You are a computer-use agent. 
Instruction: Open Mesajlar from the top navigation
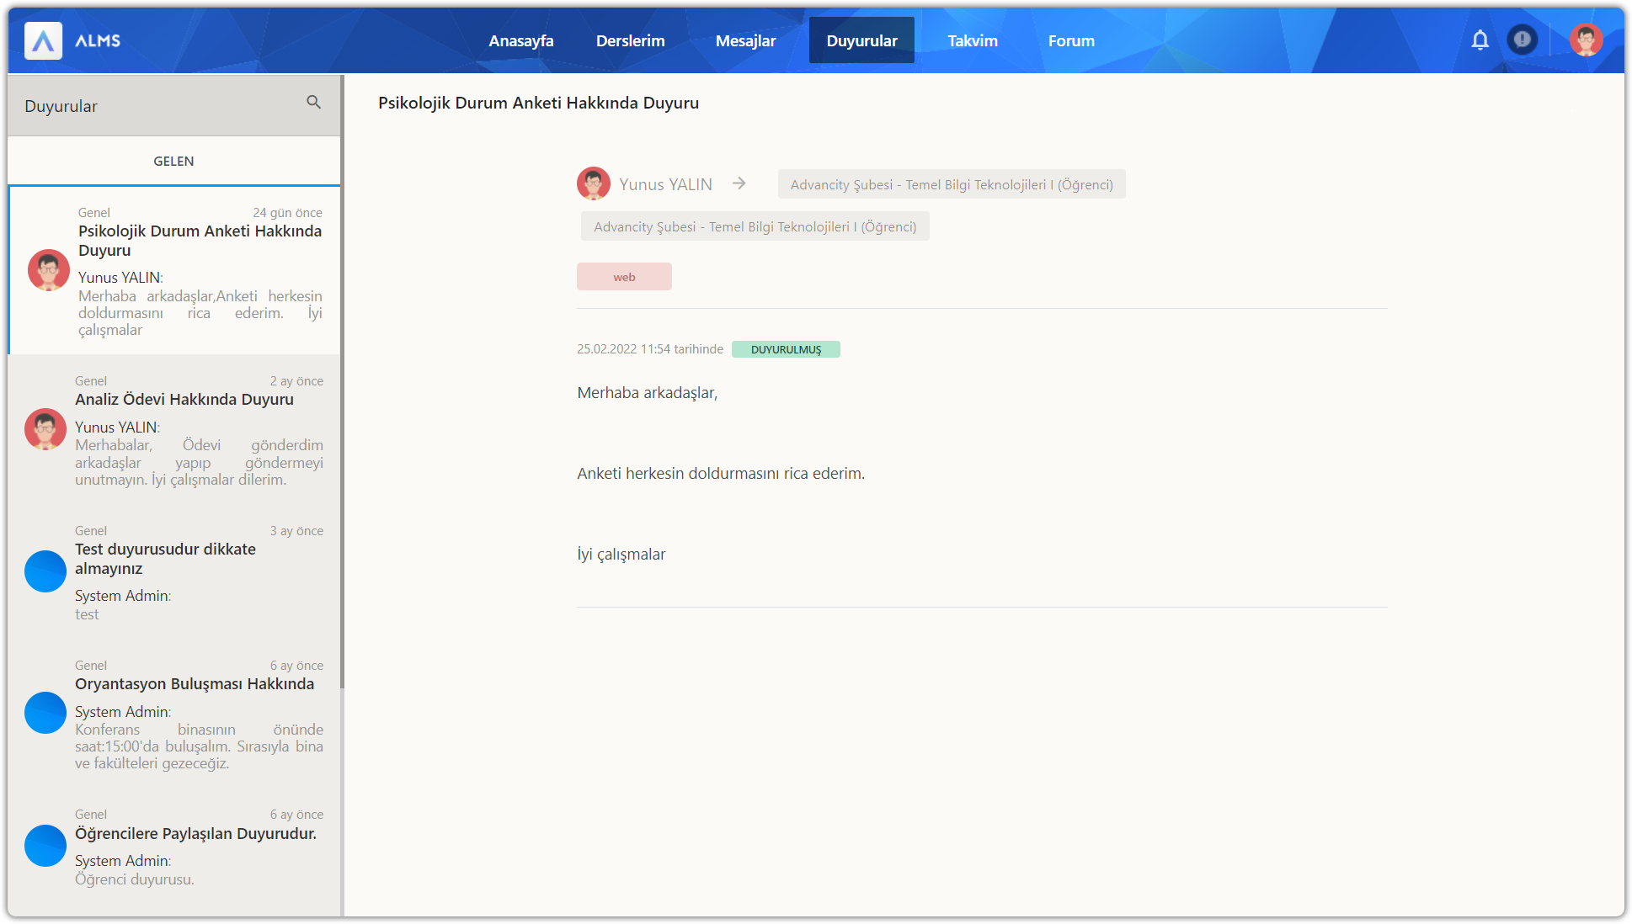[745, 40]
